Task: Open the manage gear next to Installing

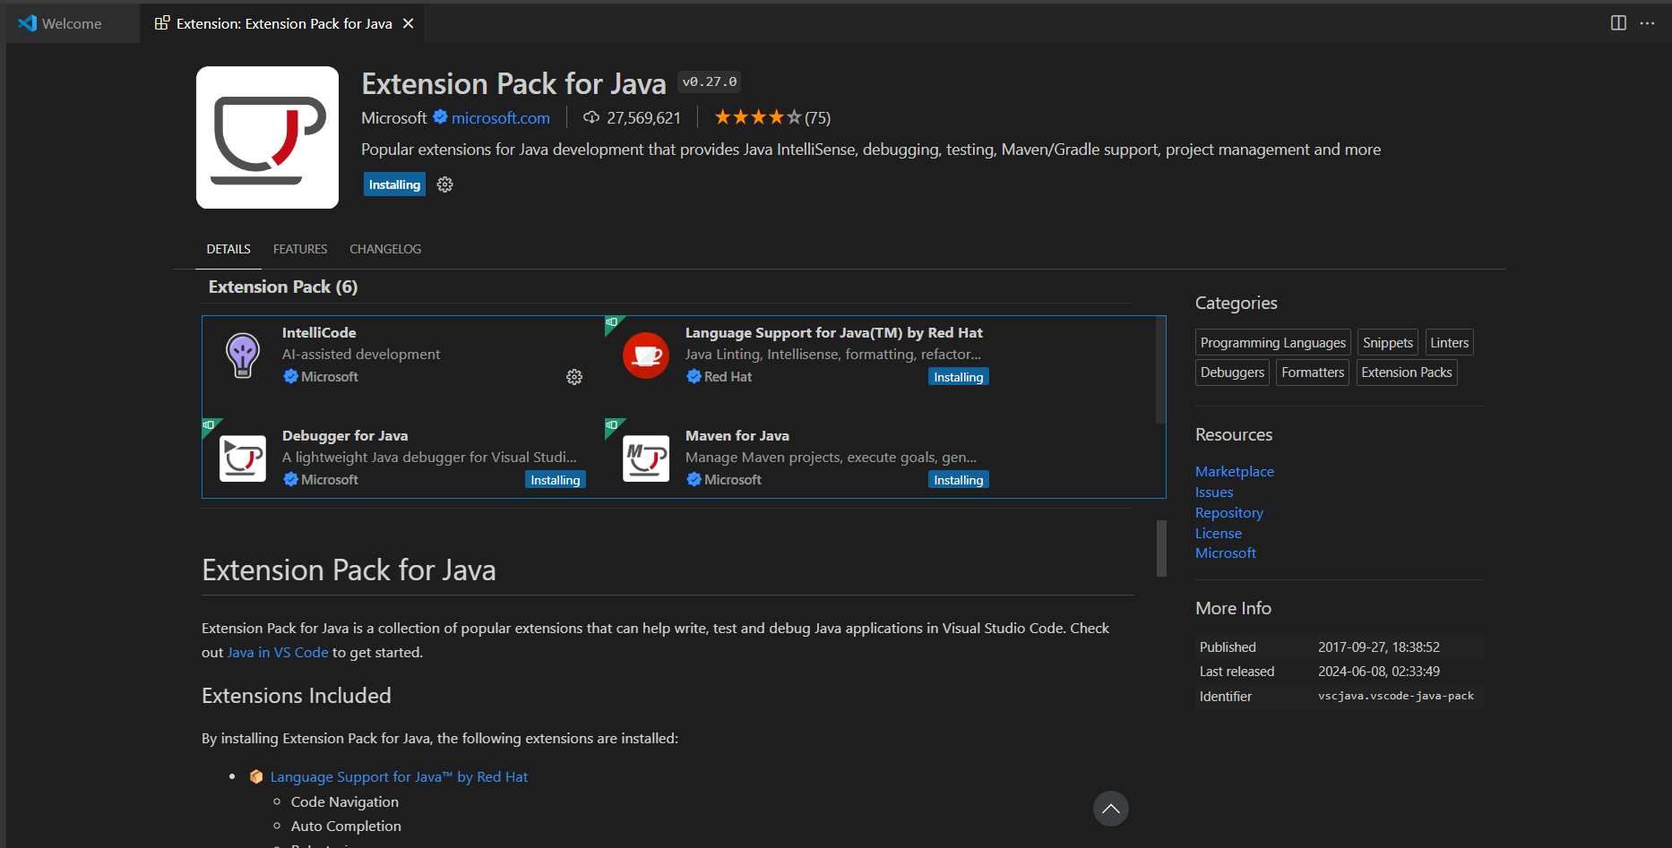Action: pyautogui.click(x=444, y=184)
